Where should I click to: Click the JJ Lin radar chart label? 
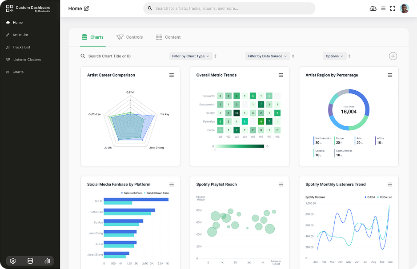pyautogui.click(x=108, y=148)
